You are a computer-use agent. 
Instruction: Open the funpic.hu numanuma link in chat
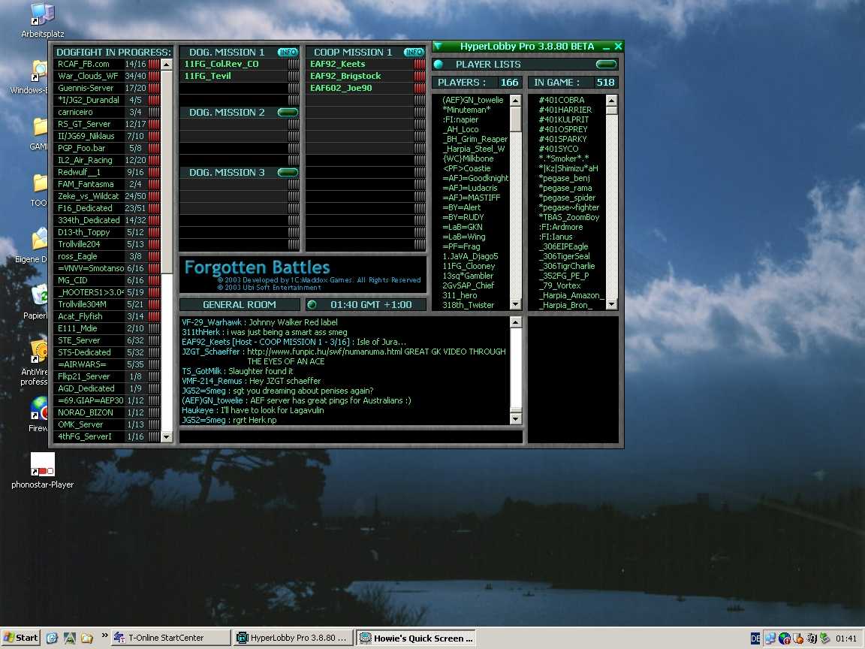coord(325,352)
